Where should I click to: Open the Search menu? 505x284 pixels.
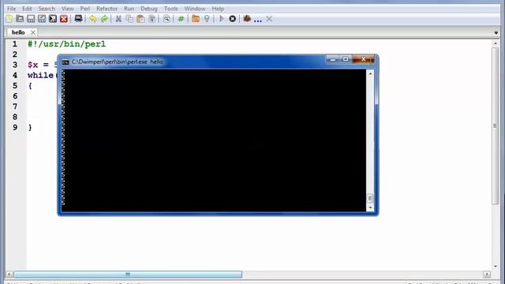pos(47,9)
